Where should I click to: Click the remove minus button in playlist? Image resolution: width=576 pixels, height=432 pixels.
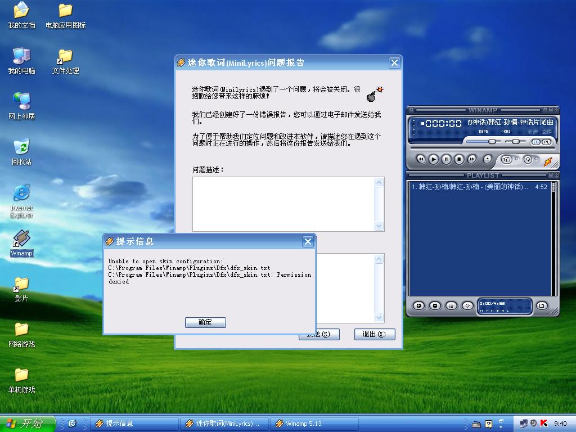[x=435, y=305]
